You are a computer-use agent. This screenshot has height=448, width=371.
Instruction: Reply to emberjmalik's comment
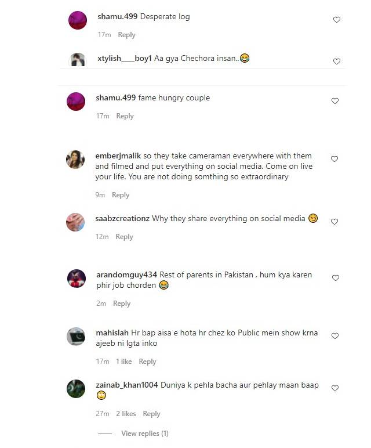(x=121, y=195)
